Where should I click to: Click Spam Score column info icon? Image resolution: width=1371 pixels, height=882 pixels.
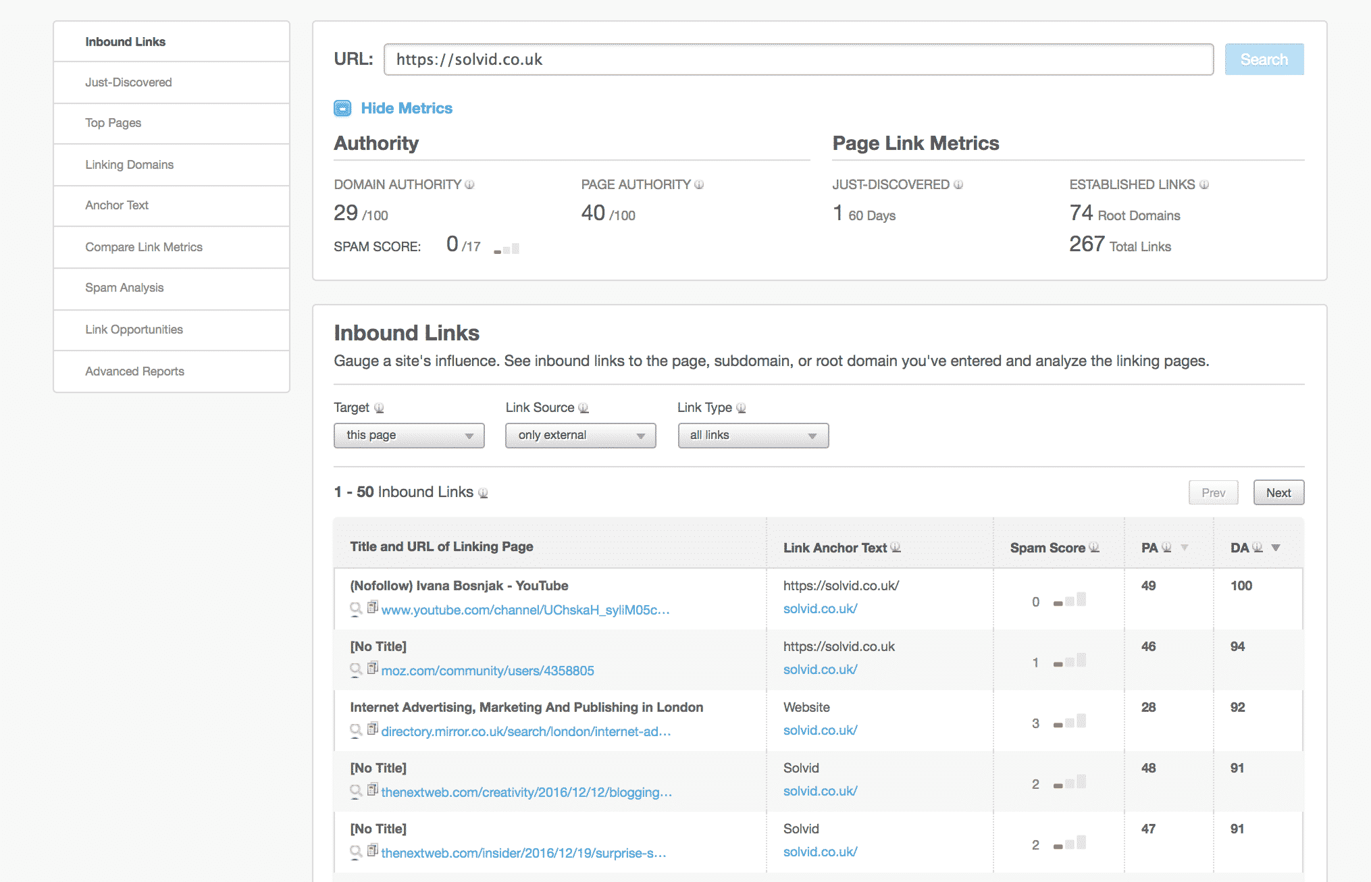[x=1094, y=548]
